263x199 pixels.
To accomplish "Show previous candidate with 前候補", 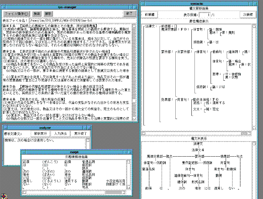I will pos(149,15).
